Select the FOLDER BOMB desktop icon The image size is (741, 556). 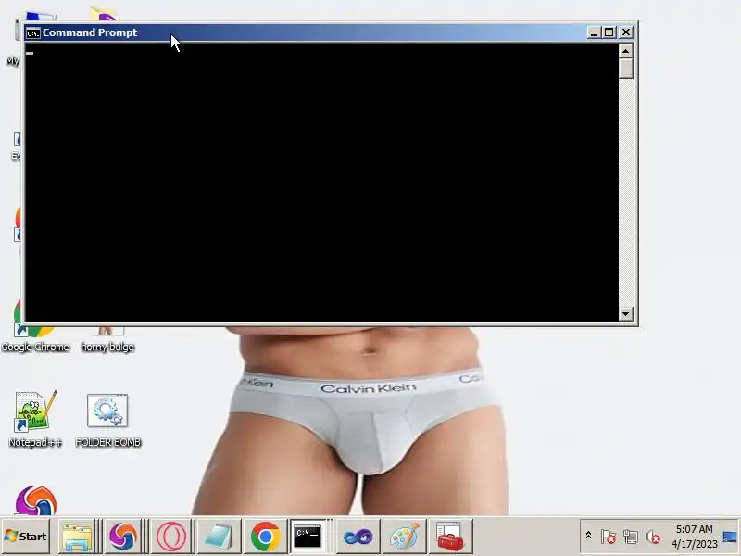point(107,421)
